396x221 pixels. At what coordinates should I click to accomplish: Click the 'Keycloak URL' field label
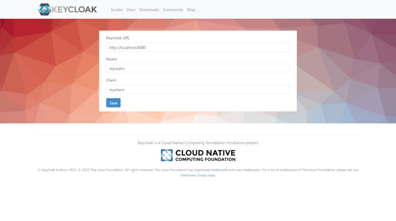pyautogui.click(x=118, y=38)
